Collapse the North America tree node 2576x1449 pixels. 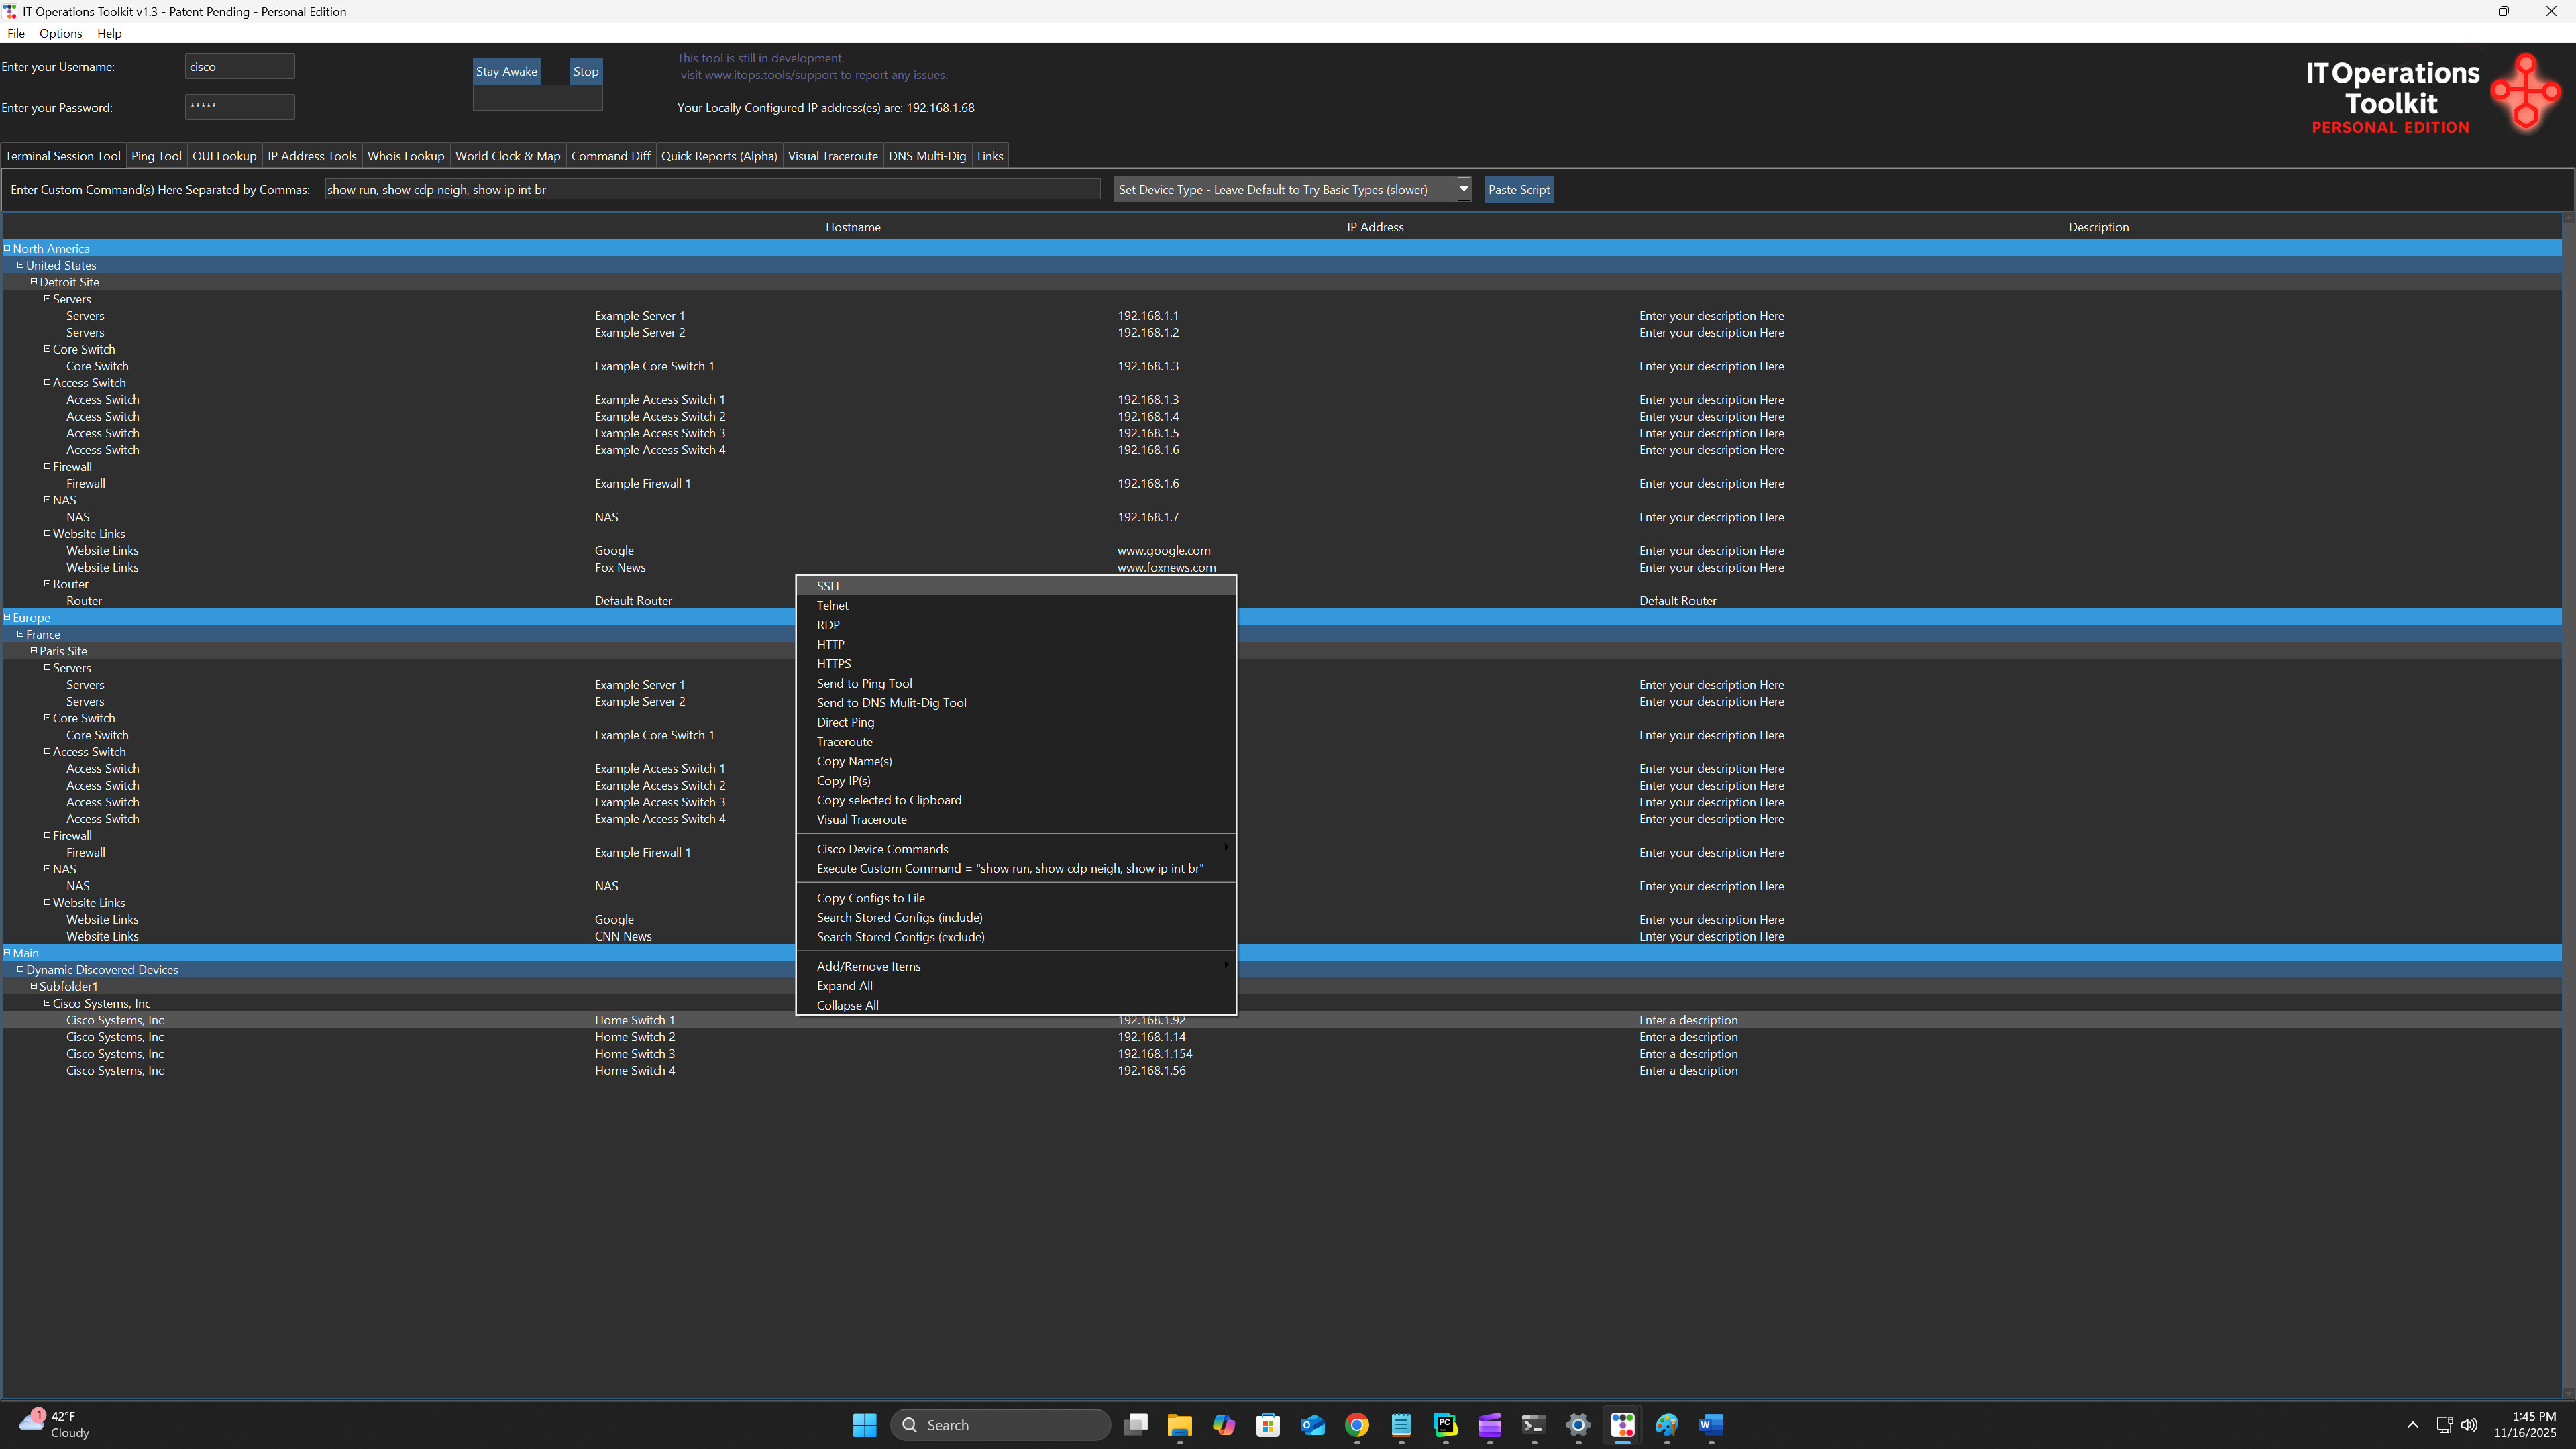tap(7, 248)
